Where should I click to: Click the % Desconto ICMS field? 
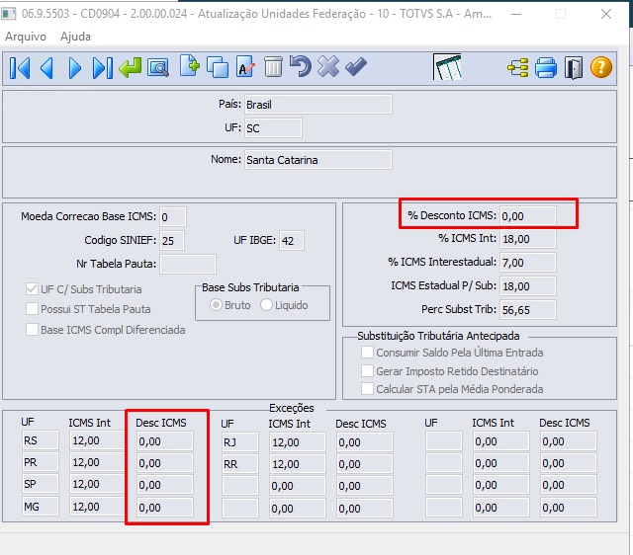[527, 215]
